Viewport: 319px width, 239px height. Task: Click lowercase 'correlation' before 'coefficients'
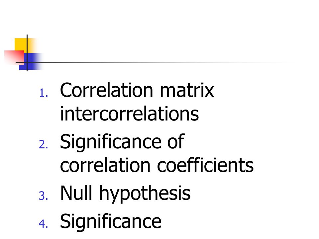coord(105,165)
